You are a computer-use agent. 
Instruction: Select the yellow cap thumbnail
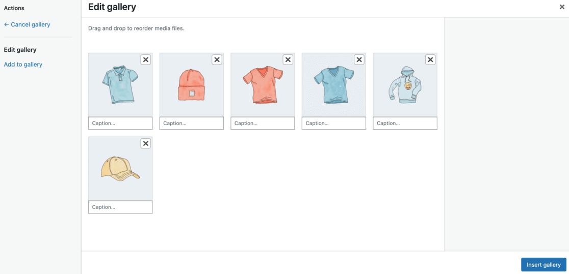coord(120,169)
